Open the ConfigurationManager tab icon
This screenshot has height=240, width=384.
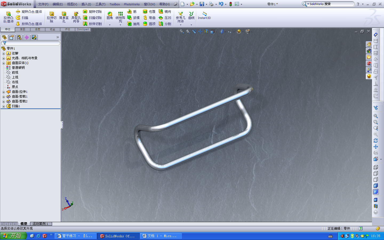19,37
